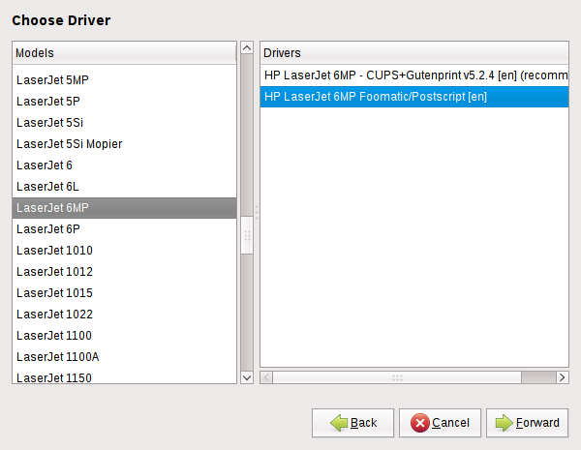Pick LaserJet 5Si Mopier model

point(125,143)
